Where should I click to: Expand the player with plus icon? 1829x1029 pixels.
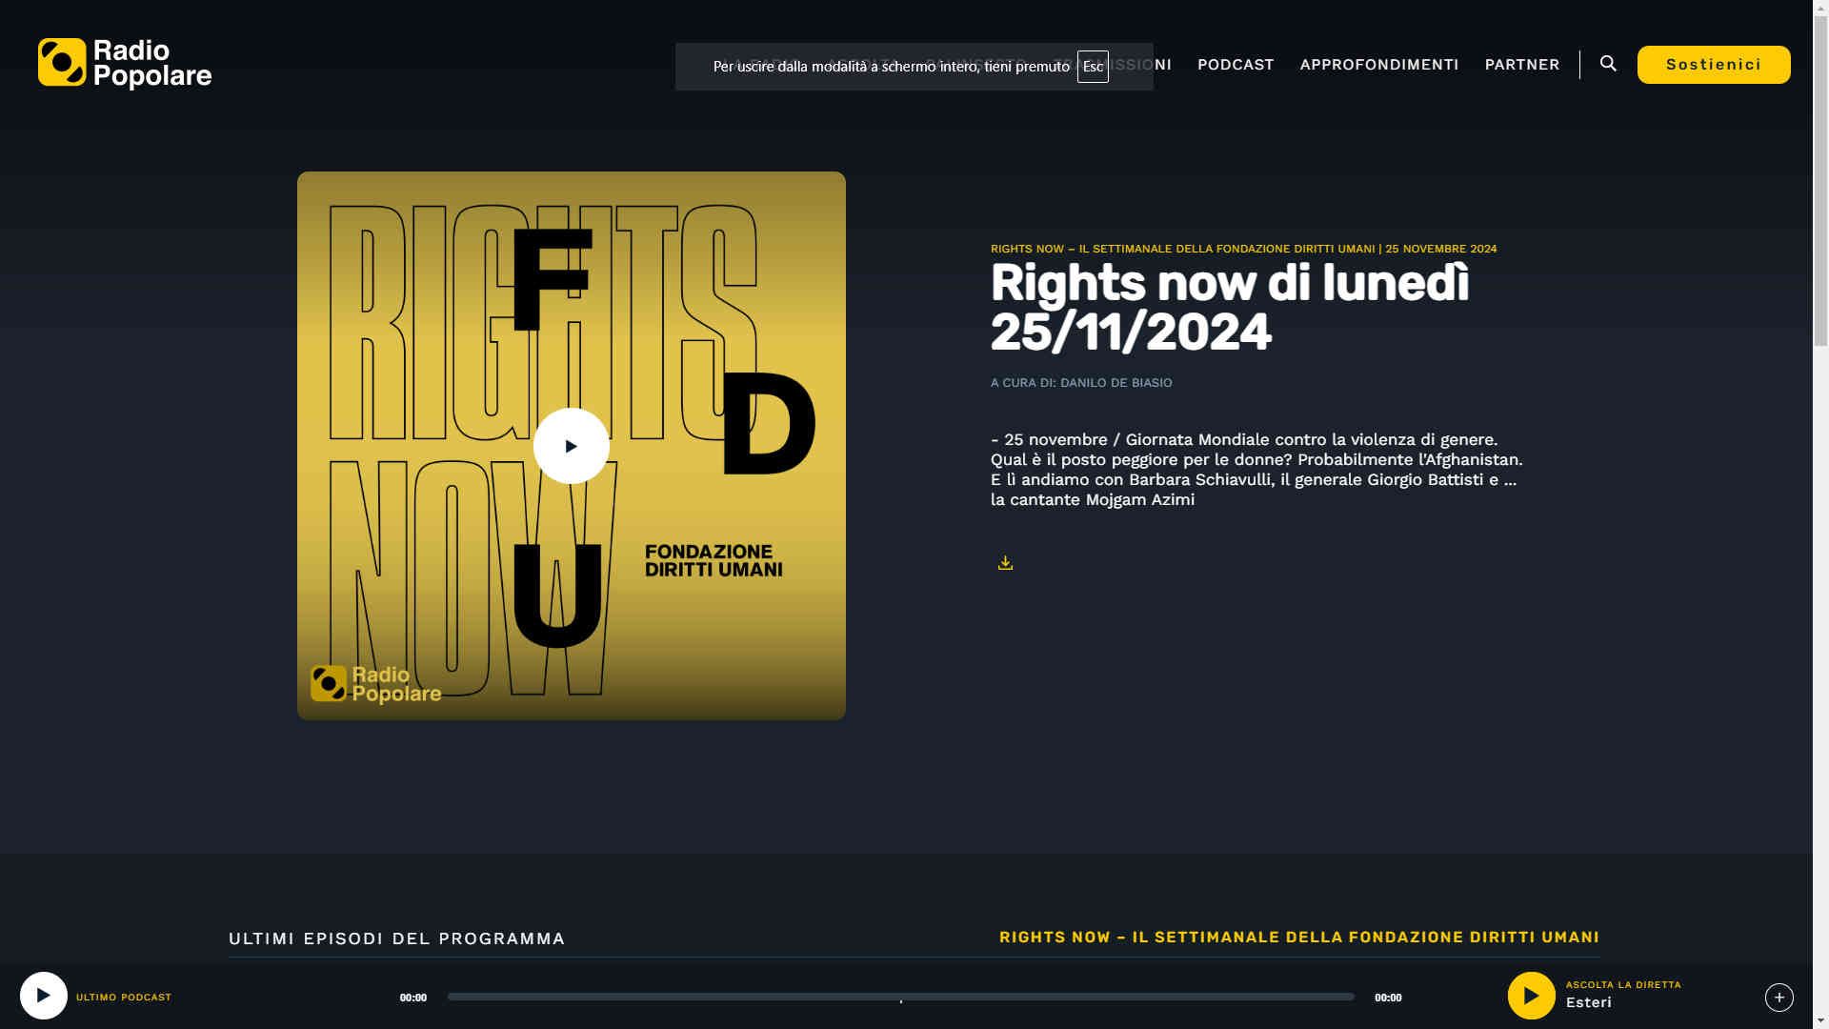1779,997
